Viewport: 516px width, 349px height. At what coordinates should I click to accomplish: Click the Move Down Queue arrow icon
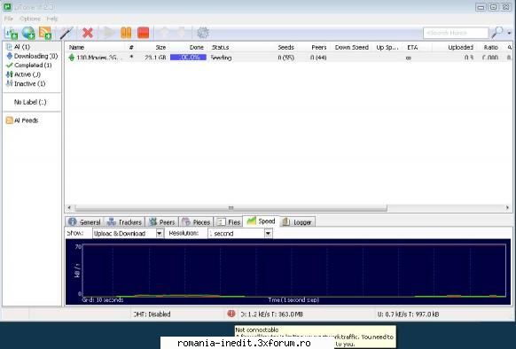coord(181,33)
